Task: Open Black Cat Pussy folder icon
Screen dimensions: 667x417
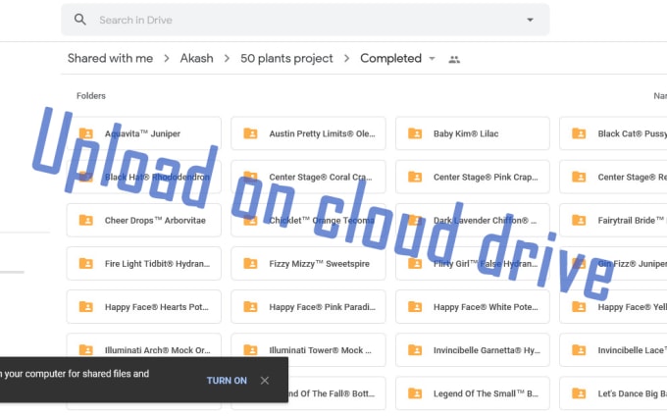Action: tap(579, 133)
